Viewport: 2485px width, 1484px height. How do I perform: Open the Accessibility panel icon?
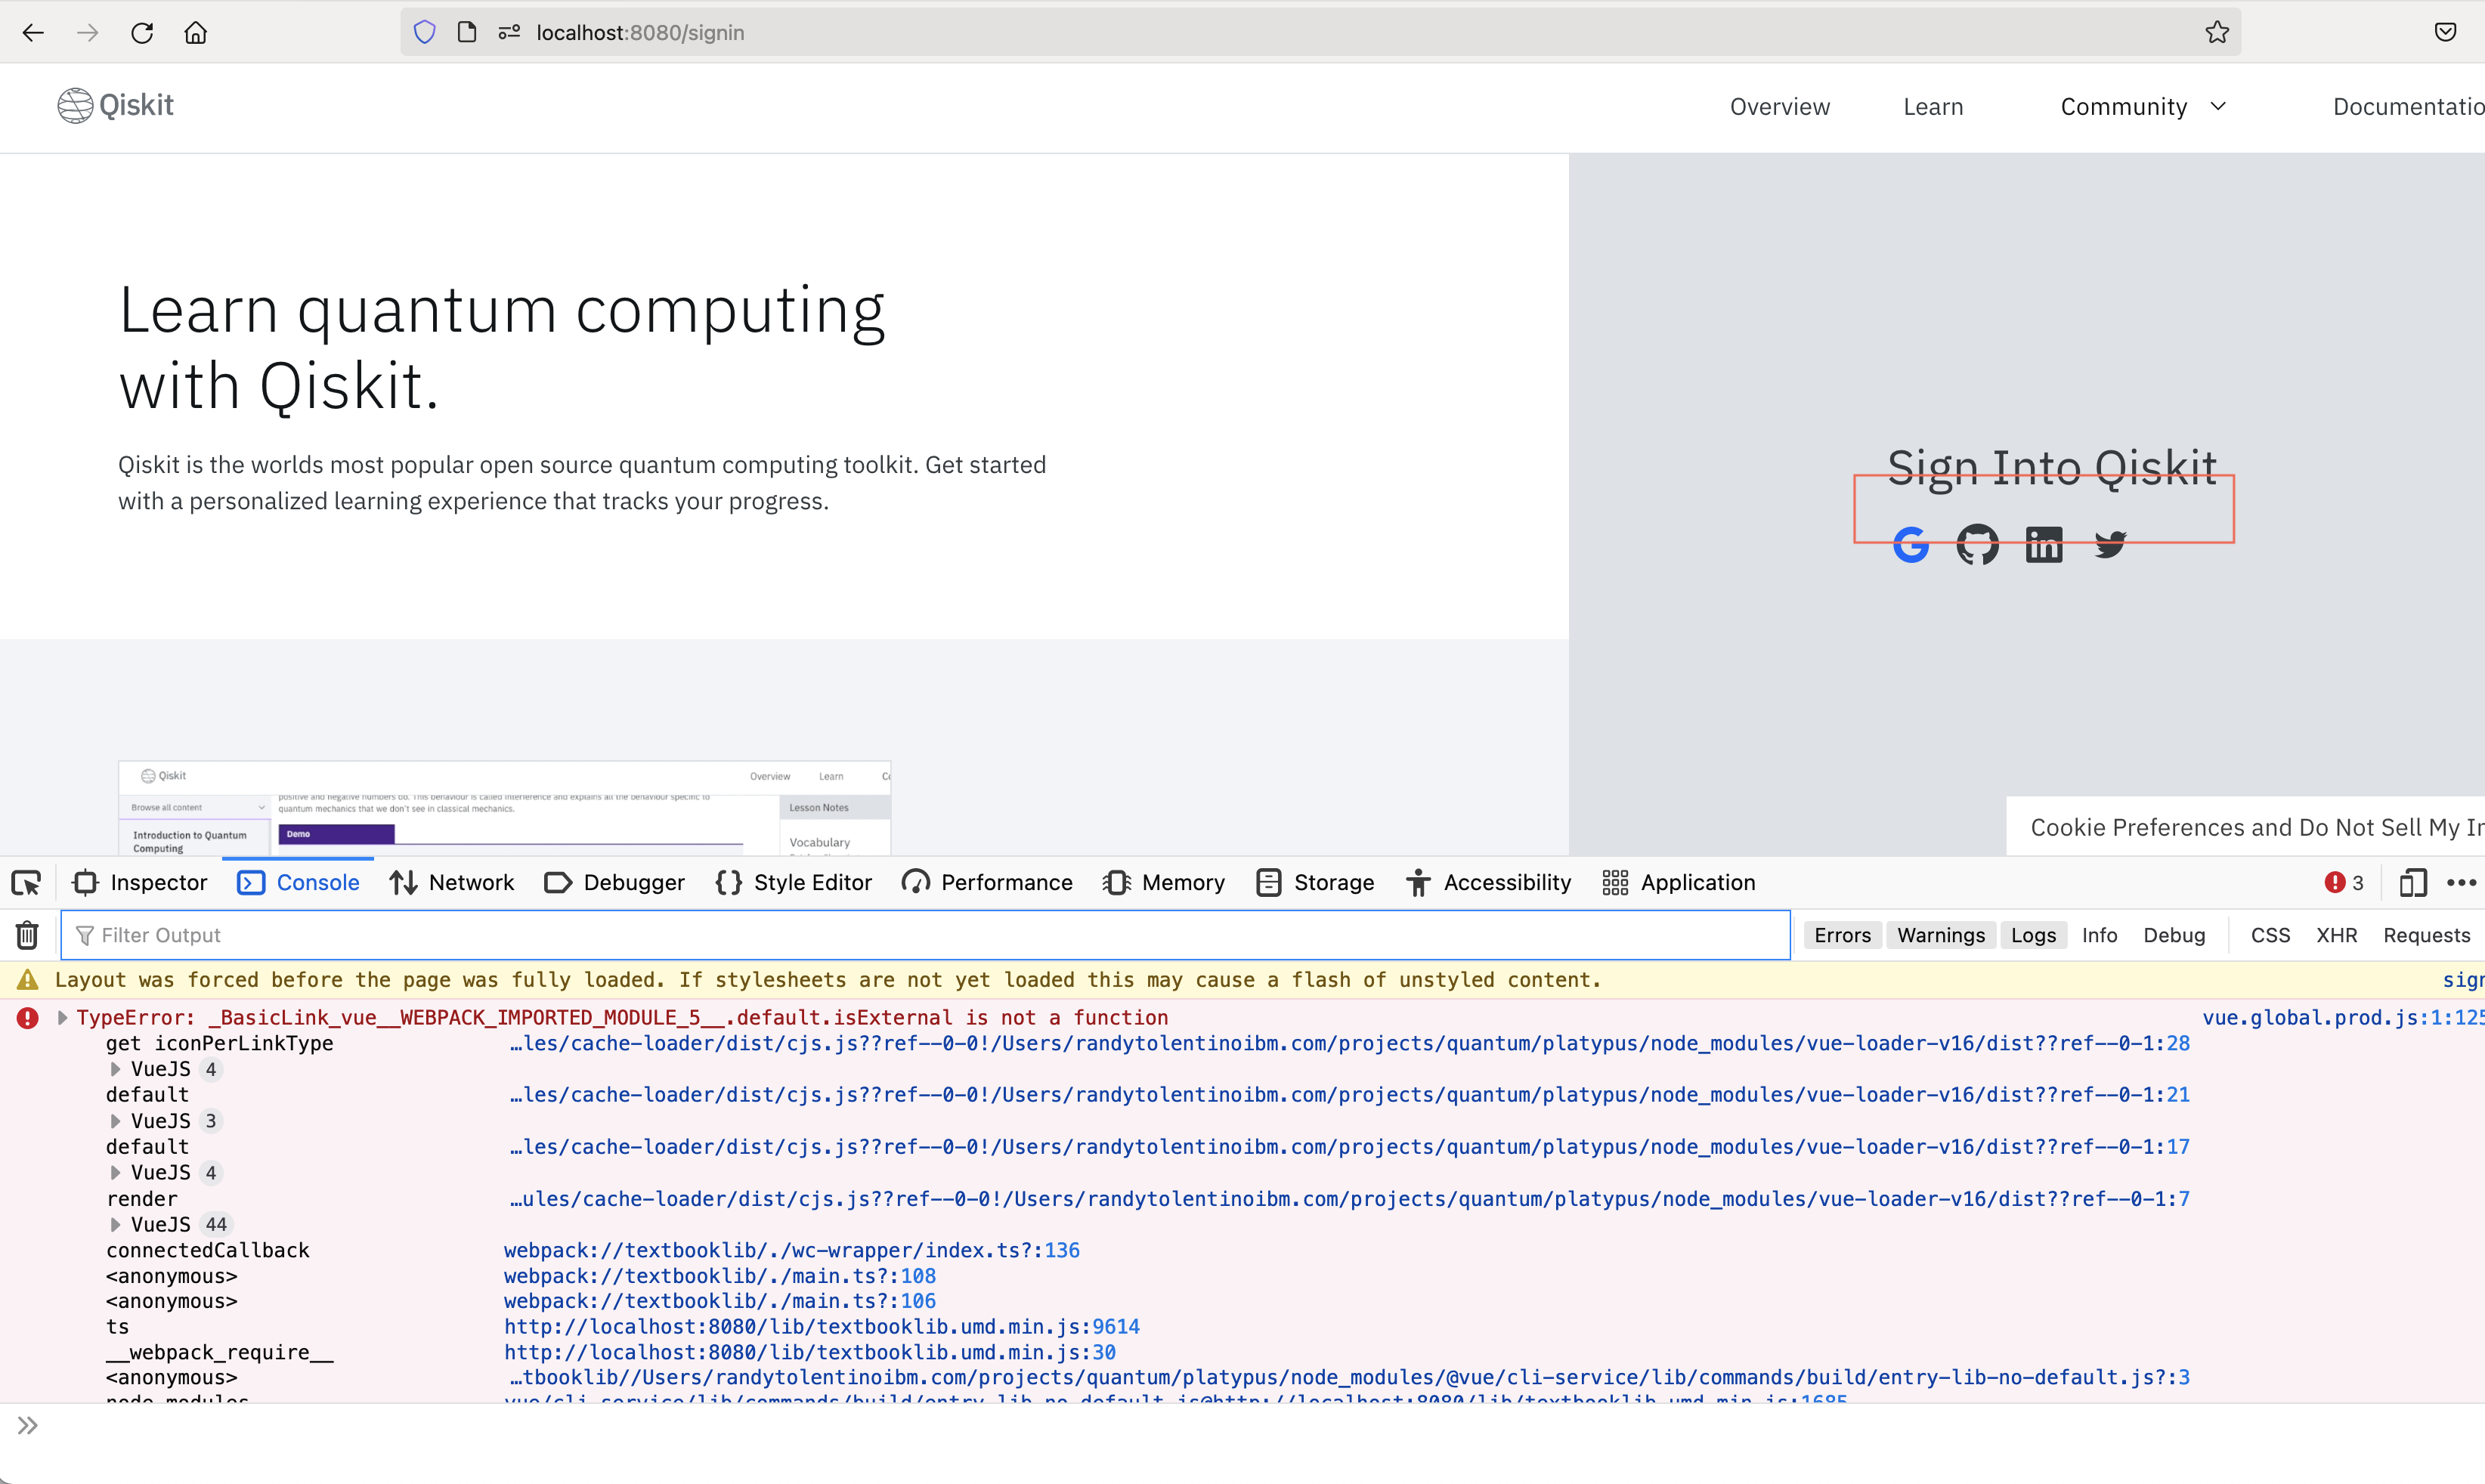pyautogui.click(x=1421, y=882)
